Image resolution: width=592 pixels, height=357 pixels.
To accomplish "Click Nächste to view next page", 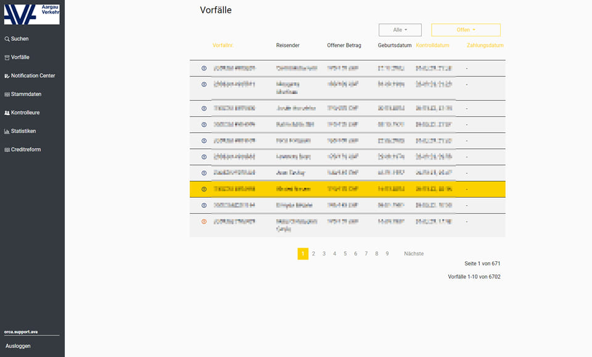I will coord(414,254).
